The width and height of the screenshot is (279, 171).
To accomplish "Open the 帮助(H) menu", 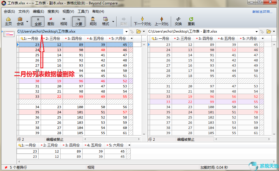I will [x=98, y=12].
